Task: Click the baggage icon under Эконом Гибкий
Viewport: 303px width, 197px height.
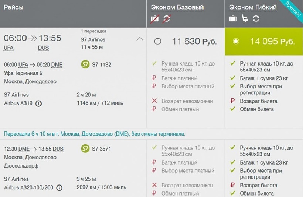Action: tap(233, 19)
